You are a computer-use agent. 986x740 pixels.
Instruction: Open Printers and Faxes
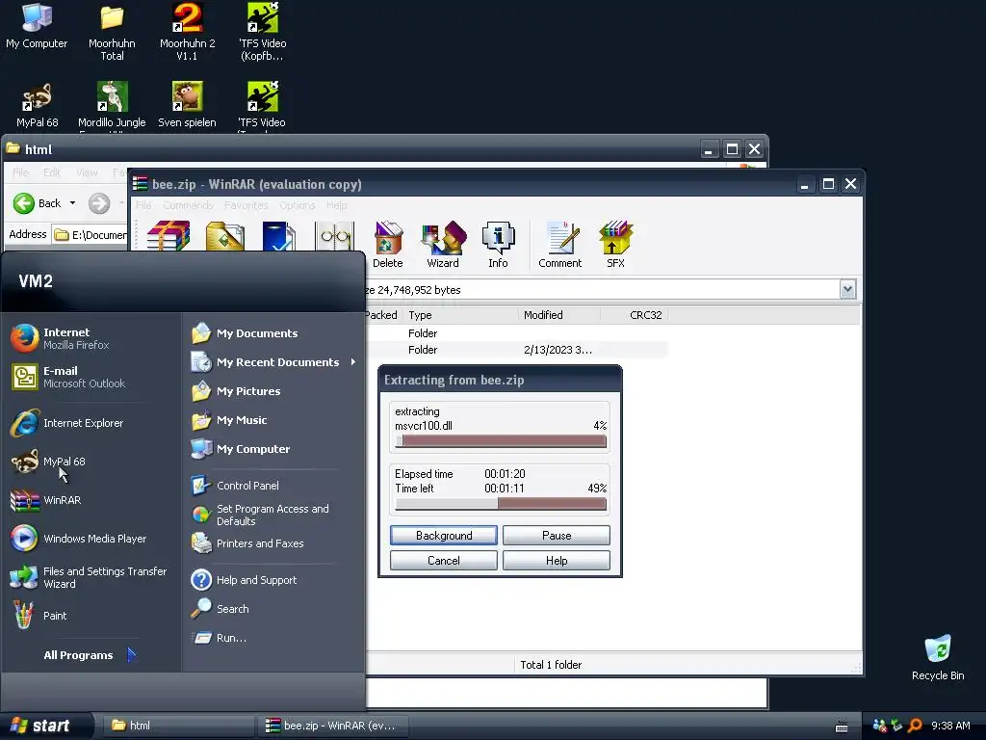coord(247,543)
